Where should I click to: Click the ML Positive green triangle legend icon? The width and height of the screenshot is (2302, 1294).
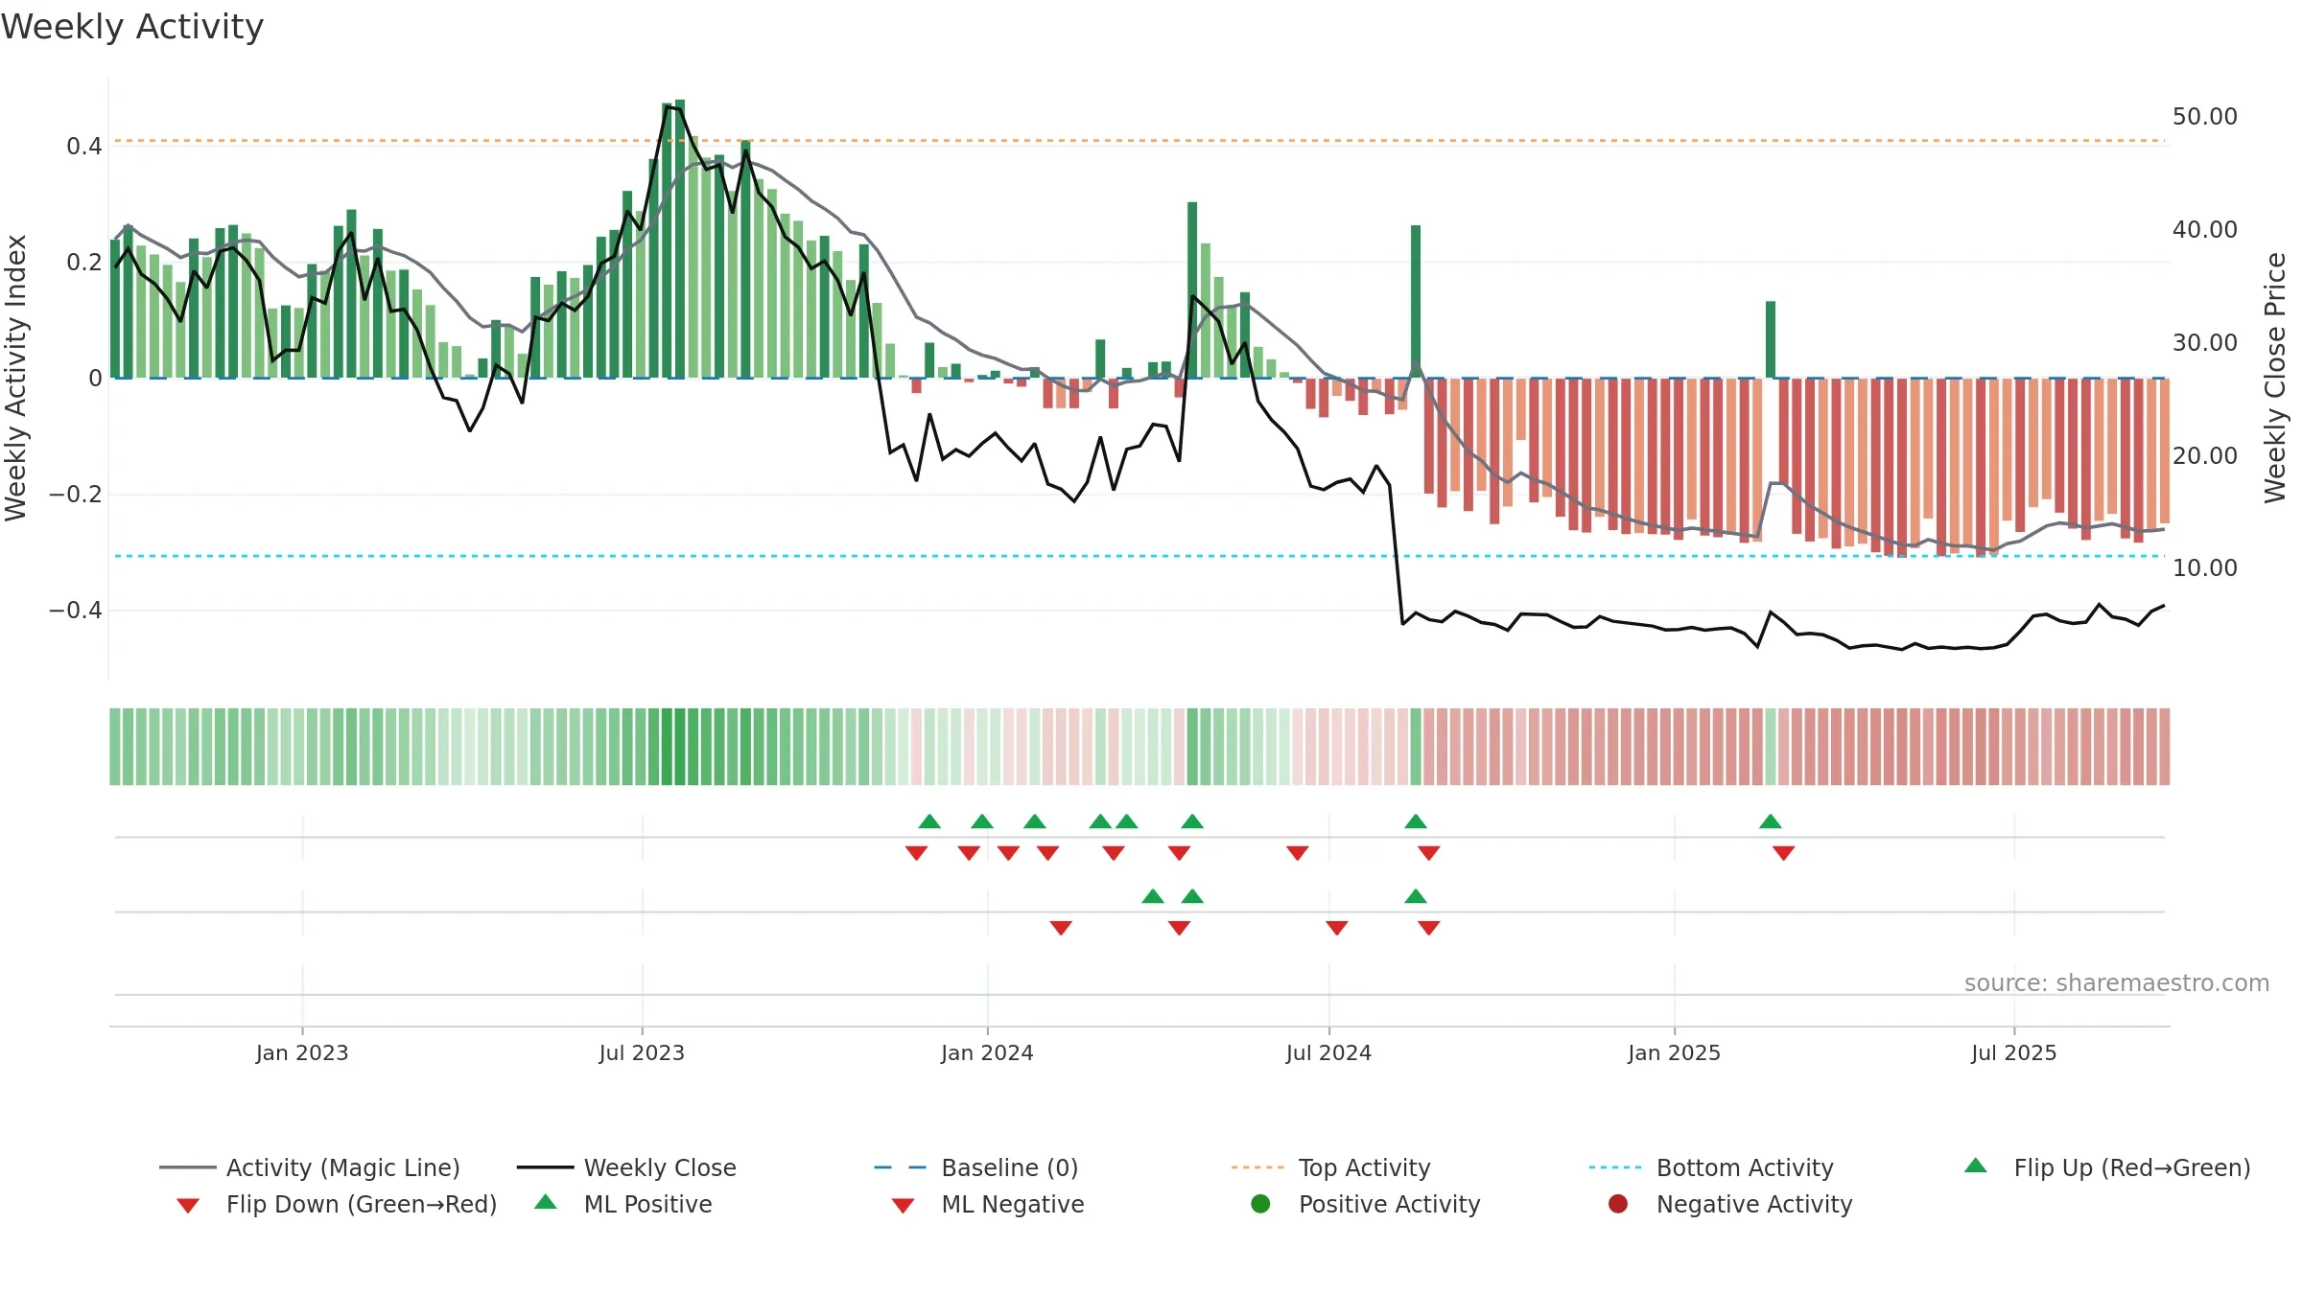point(546,1202)
